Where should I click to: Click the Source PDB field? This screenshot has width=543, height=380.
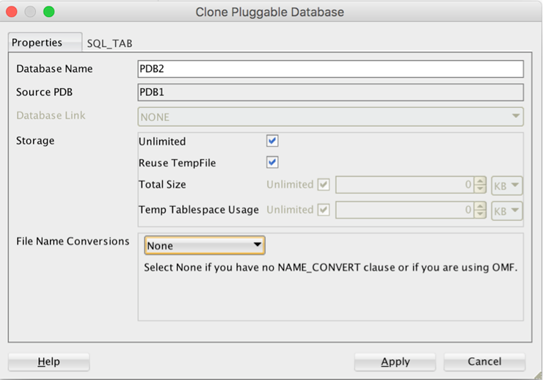click(x=330, y=92)
